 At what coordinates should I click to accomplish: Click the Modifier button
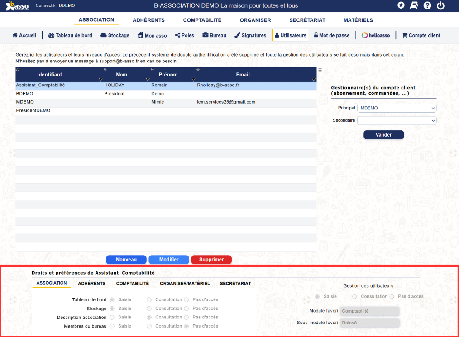coord(168,260)
